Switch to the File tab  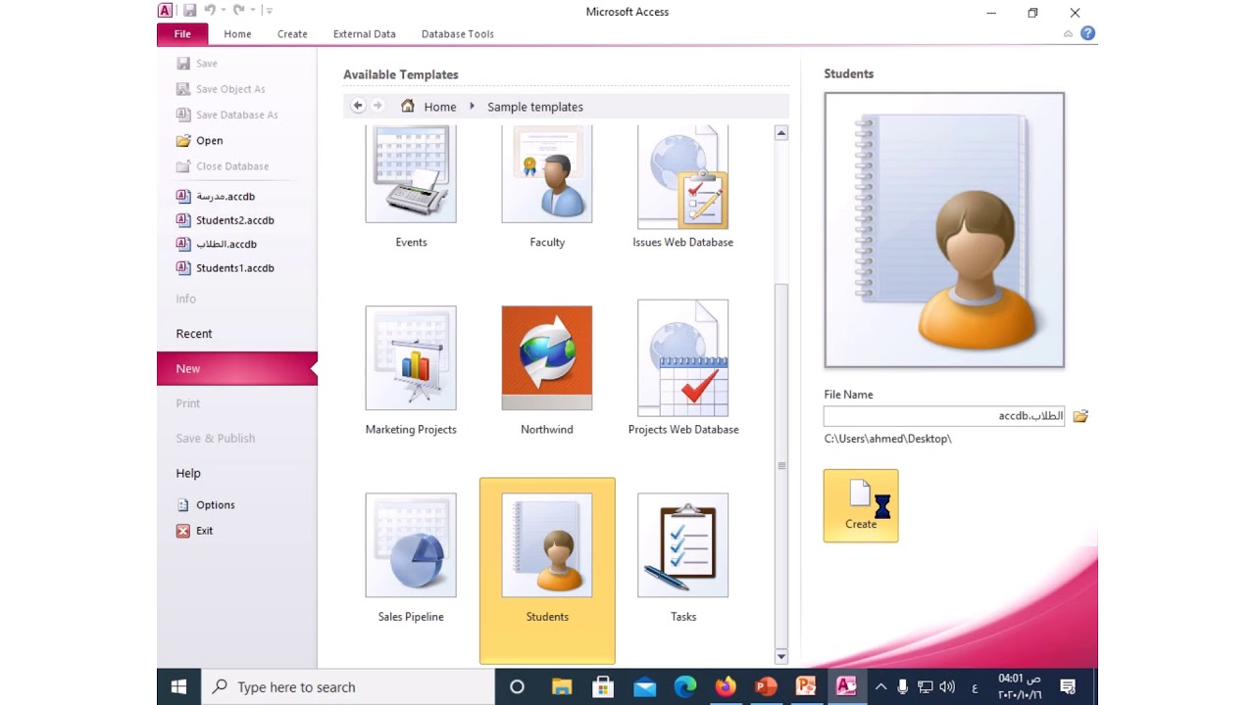pyautogui.click(x=182, y=33)
